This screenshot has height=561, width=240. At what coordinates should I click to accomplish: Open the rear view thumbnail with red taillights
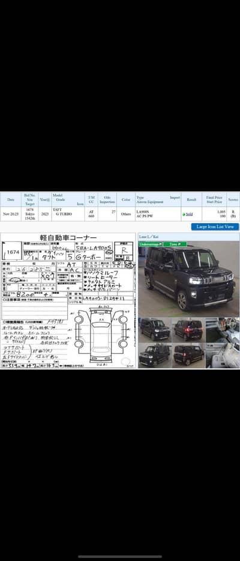(x=188, y=329)
